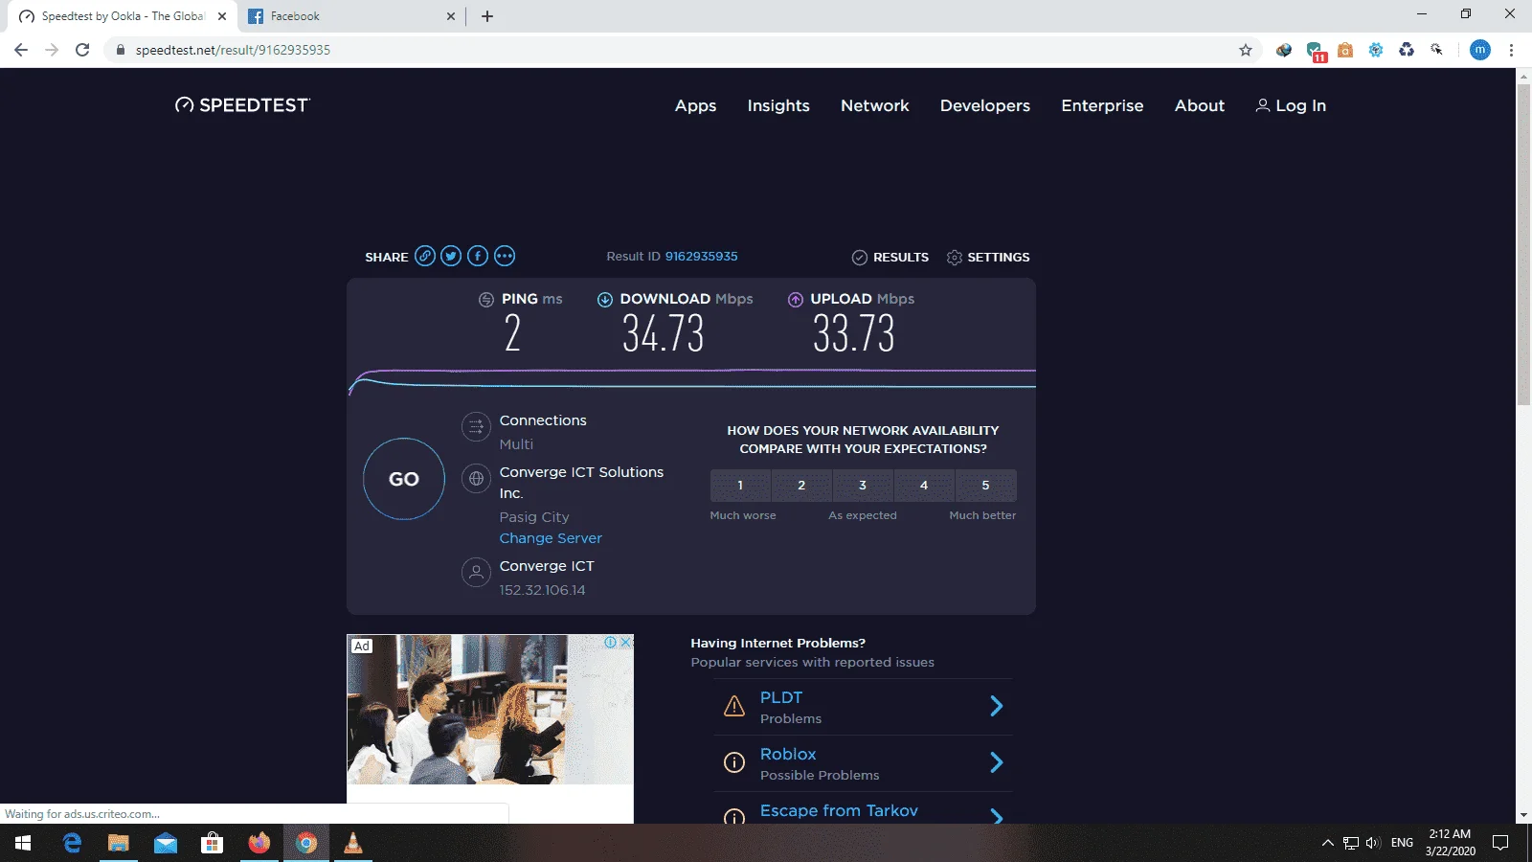Show hidden system tray icons

[1327, 843]
